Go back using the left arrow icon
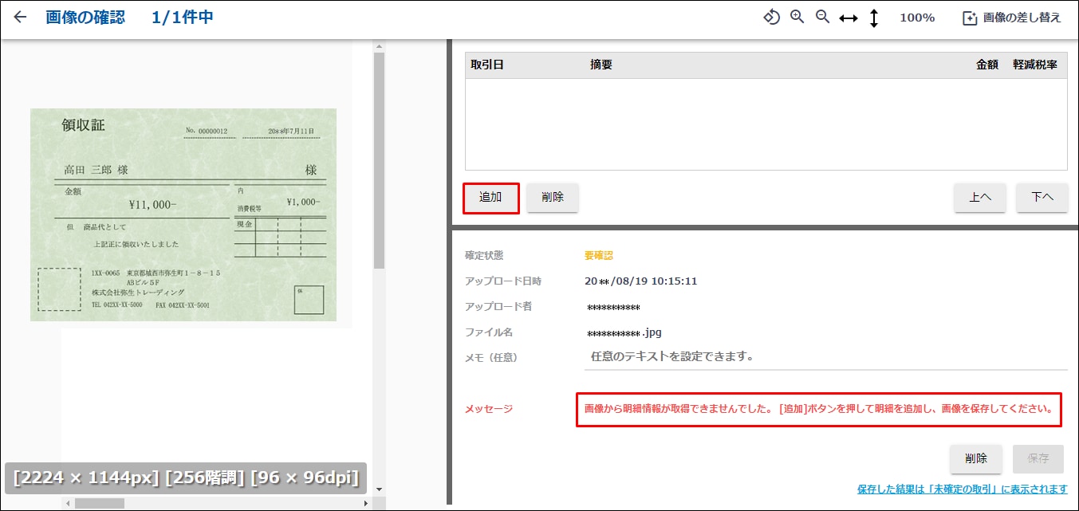Image resolution: width=1079 pixels, height=511 pixels. pyautogui.click(x=20, y=18)
